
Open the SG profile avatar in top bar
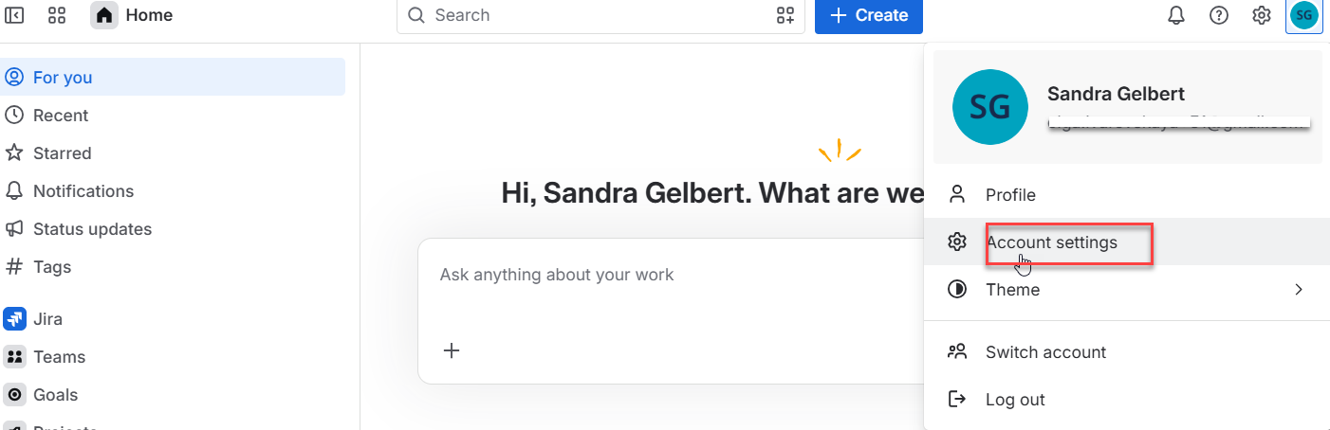click(x=1304, y=15)
